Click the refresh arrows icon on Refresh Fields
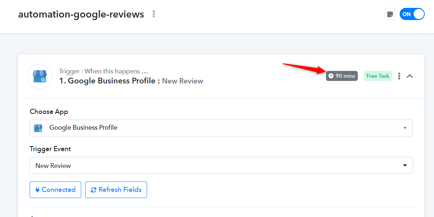Screen dimensions: 434x217 coord(94,190)
